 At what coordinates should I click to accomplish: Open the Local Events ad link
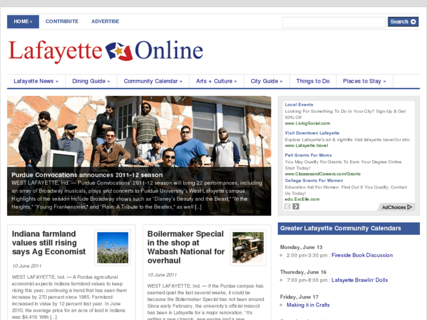pos(299,105)
